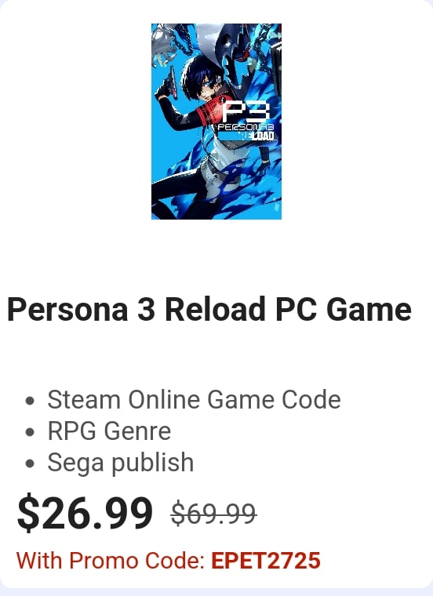Screen dimensions: 433x596
Task: Click the P3 logo on the cover art
Action: click(x=246, y=112)
